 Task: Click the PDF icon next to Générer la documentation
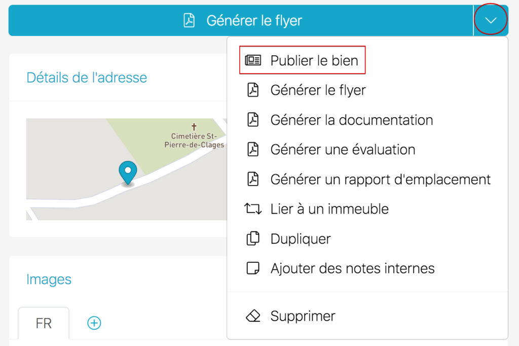point(253,120)
